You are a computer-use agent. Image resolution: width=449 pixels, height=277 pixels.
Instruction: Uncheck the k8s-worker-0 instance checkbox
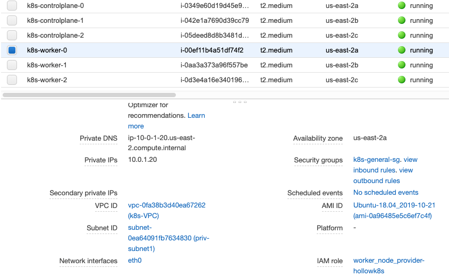12,50
